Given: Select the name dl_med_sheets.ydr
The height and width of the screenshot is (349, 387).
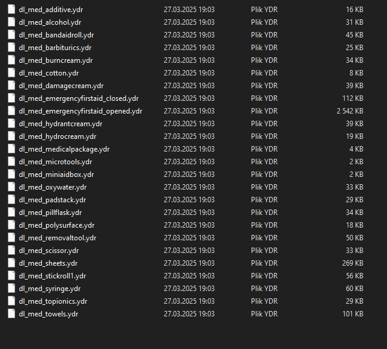Looking at the screenshot, I should click(x=48, y=263).
